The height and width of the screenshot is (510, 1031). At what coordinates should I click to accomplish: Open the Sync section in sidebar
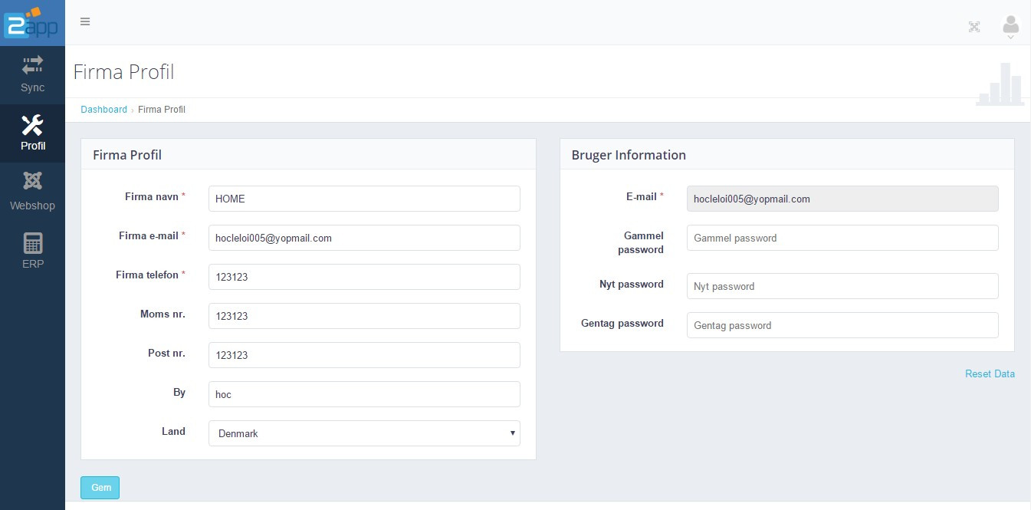(32, 74)
